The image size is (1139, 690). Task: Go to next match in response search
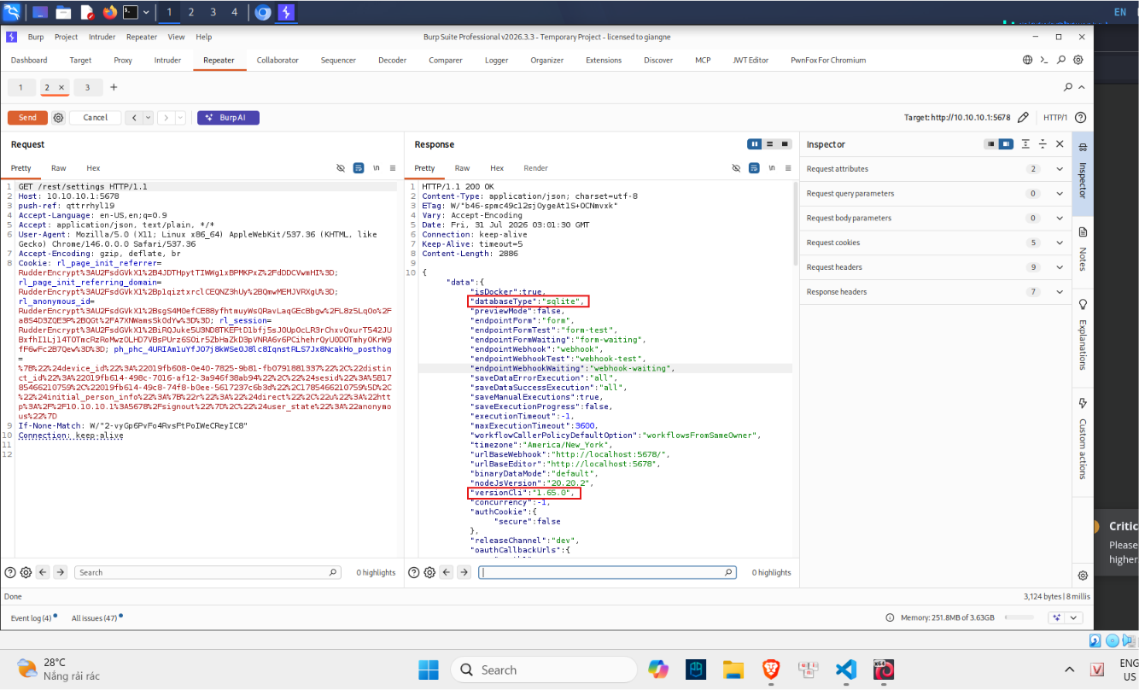tap(464, 572)
